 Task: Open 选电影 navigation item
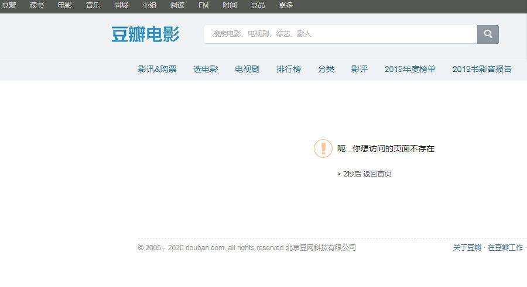tap(206, 69)
